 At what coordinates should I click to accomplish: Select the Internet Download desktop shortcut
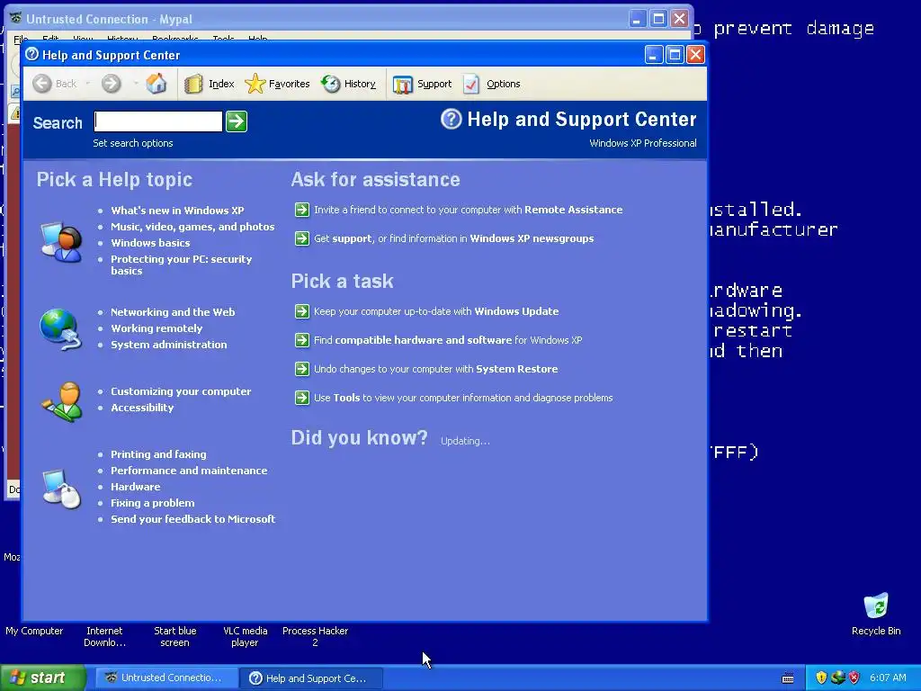pos(104,636)
